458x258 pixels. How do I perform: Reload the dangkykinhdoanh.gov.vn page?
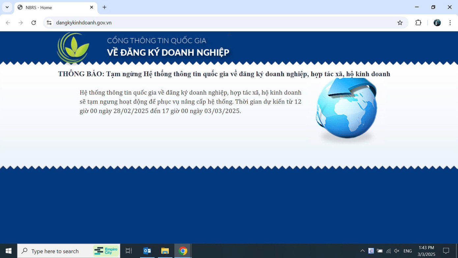pyautogui.click(x=34, y=22)
